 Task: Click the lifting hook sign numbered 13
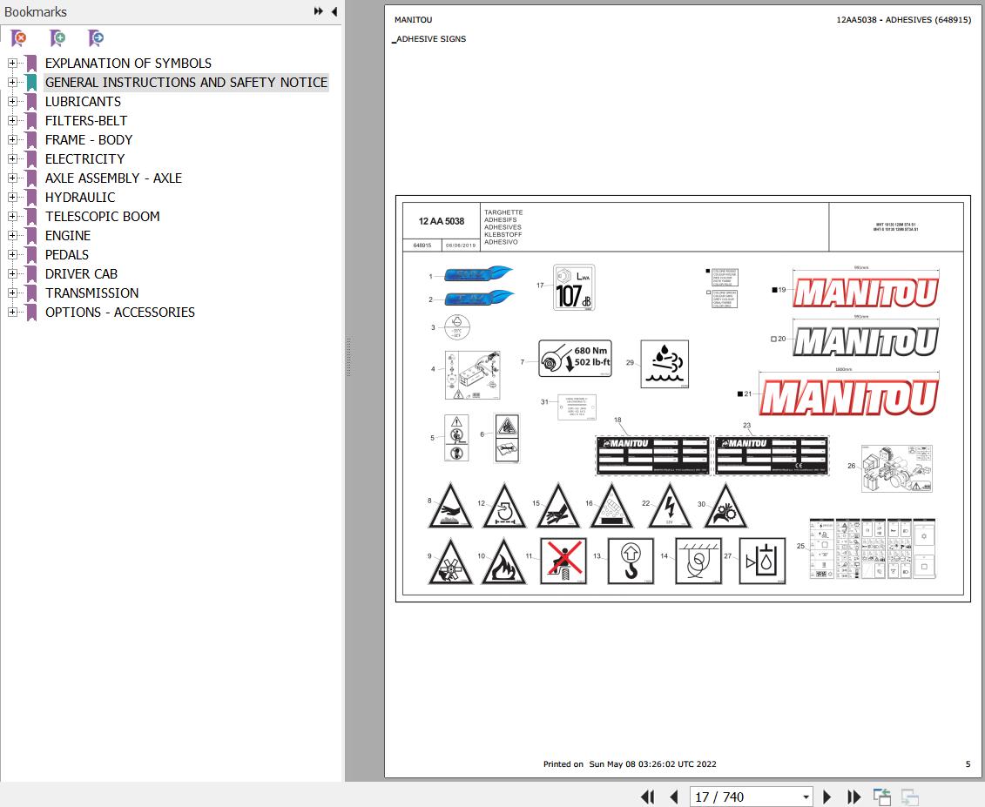tap(631, 561)
